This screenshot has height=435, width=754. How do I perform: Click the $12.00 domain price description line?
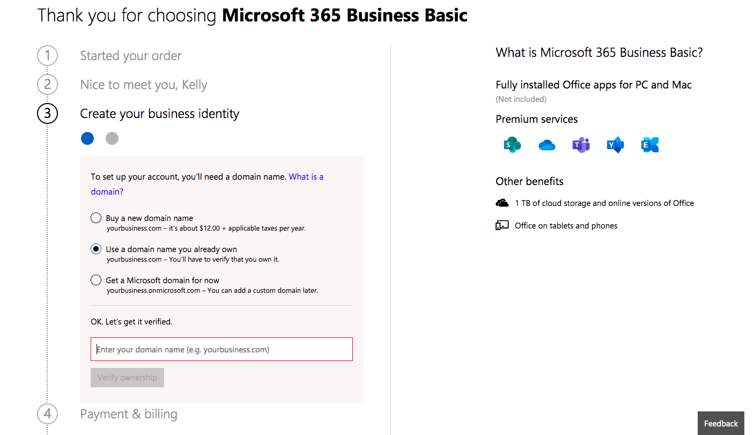coord(206,228)
